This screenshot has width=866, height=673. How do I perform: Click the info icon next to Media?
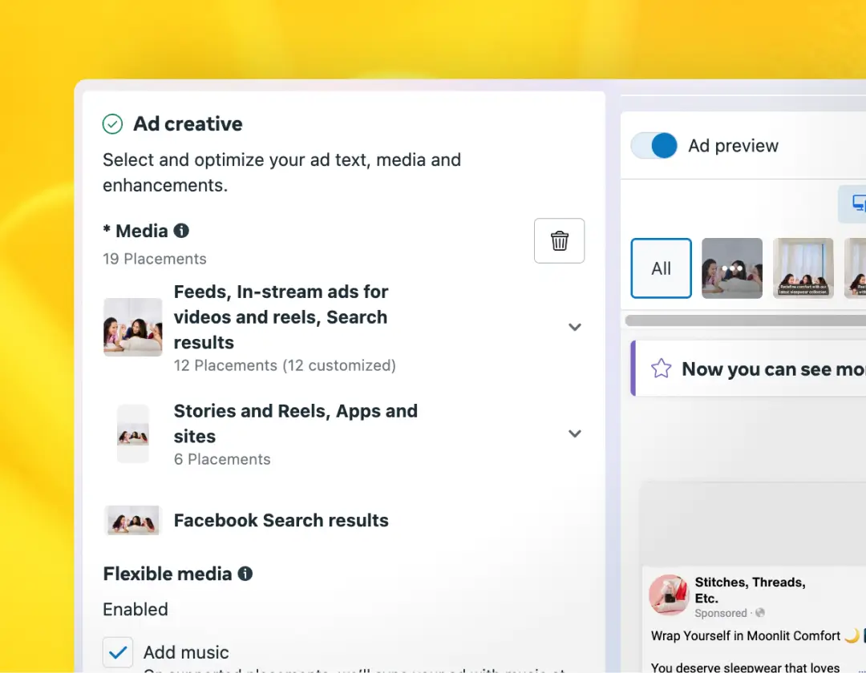[x=182, y=231]
